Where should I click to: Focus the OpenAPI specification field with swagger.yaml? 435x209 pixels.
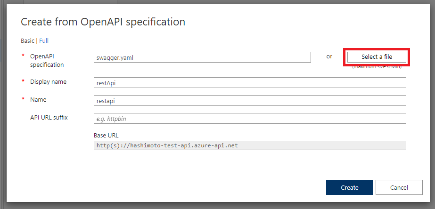pos(202,57)
